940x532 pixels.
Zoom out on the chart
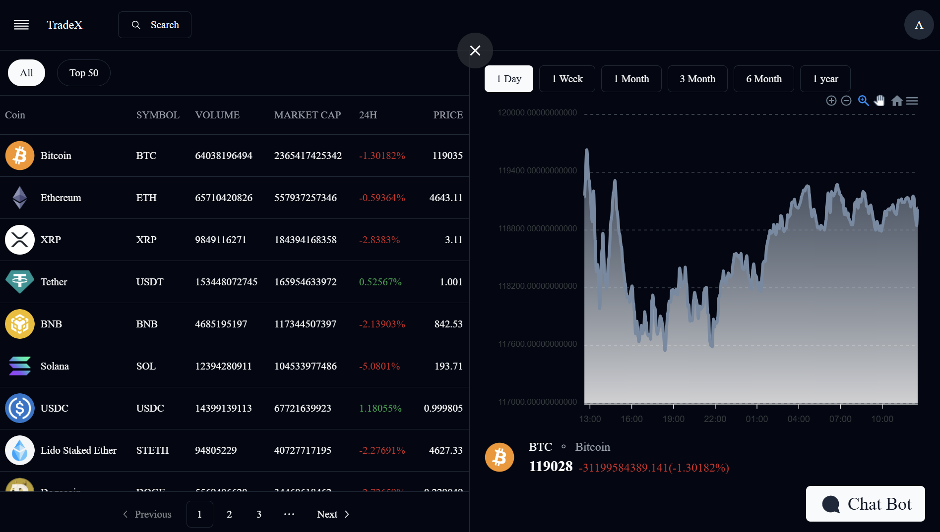[x=847, y=101]
